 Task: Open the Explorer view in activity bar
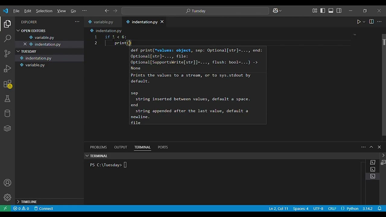8,24
